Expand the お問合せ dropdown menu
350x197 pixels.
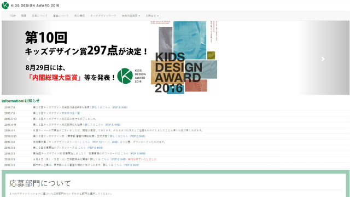click(x=152, y=16)
